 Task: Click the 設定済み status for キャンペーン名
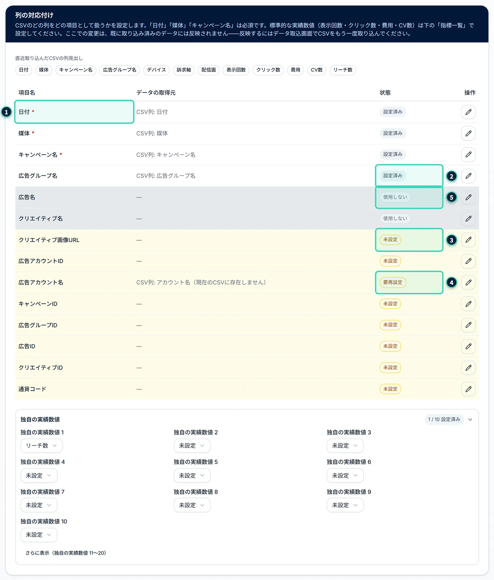393,154
